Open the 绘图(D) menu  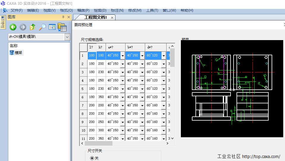[100, 10]
